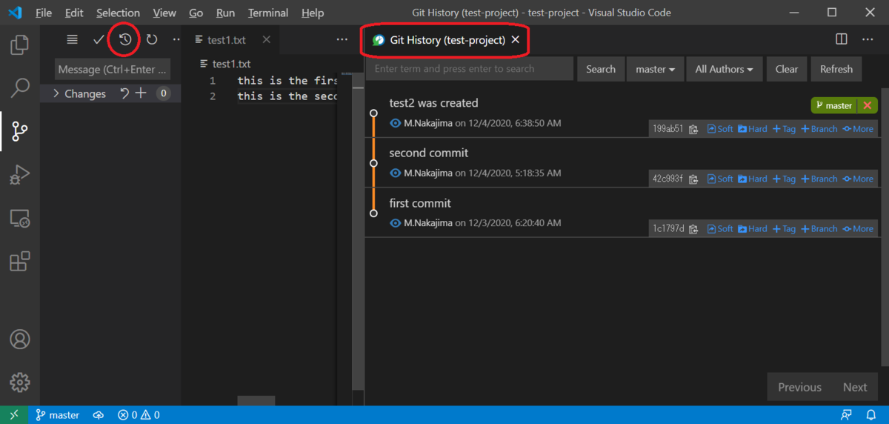This screenshot has height=424, width=889.
Task: Click the horizontal scrollbar under test1.txt editor
Action: click(256, 400)
